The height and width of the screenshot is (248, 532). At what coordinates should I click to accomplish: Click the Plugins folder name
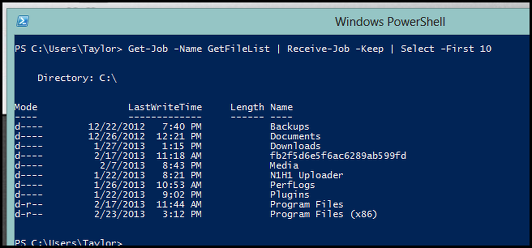click(290, 195)
